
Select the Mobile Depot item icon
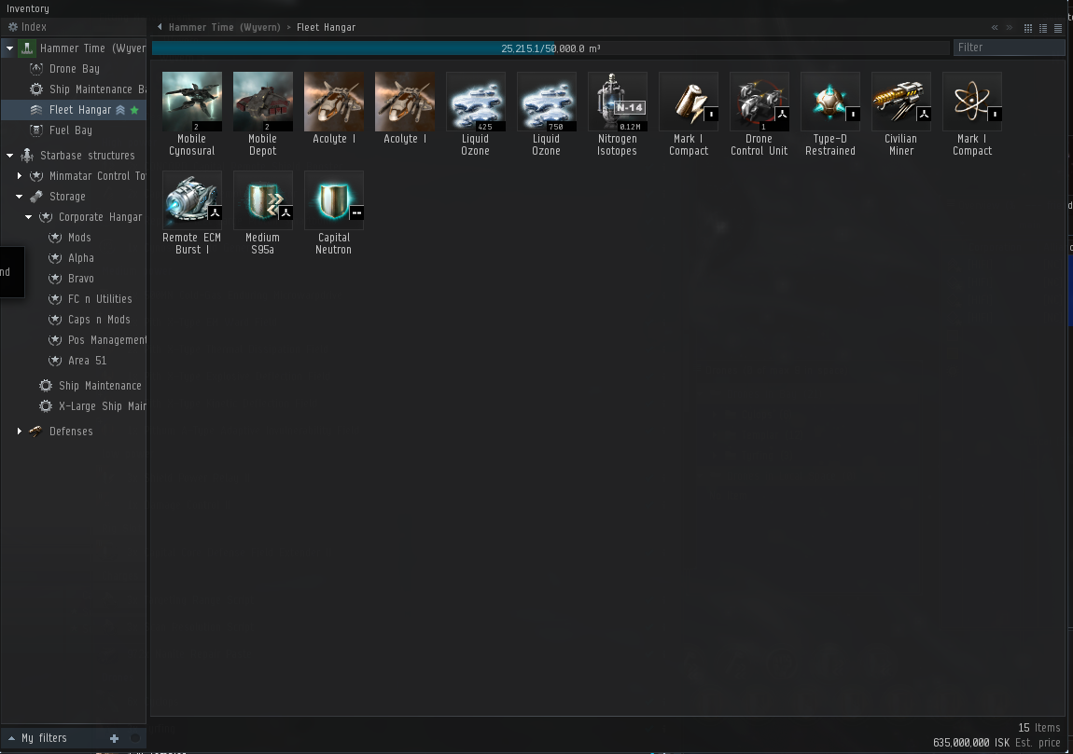(263, 102)
